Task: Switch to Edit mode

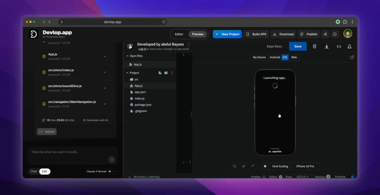Action: 45,171
